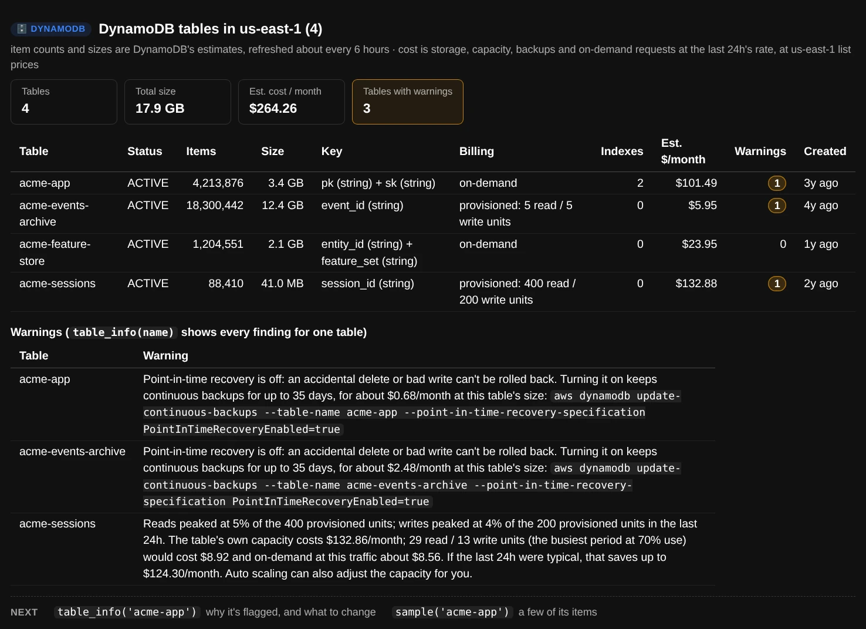Click the 4,213,876 items cell
The height and width of the screenshot is (629, 866).
(x=218, y=183)
